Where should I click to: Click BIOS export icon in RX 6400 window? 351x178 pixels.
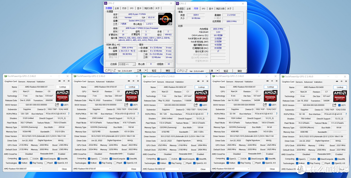tap(334, 105)
